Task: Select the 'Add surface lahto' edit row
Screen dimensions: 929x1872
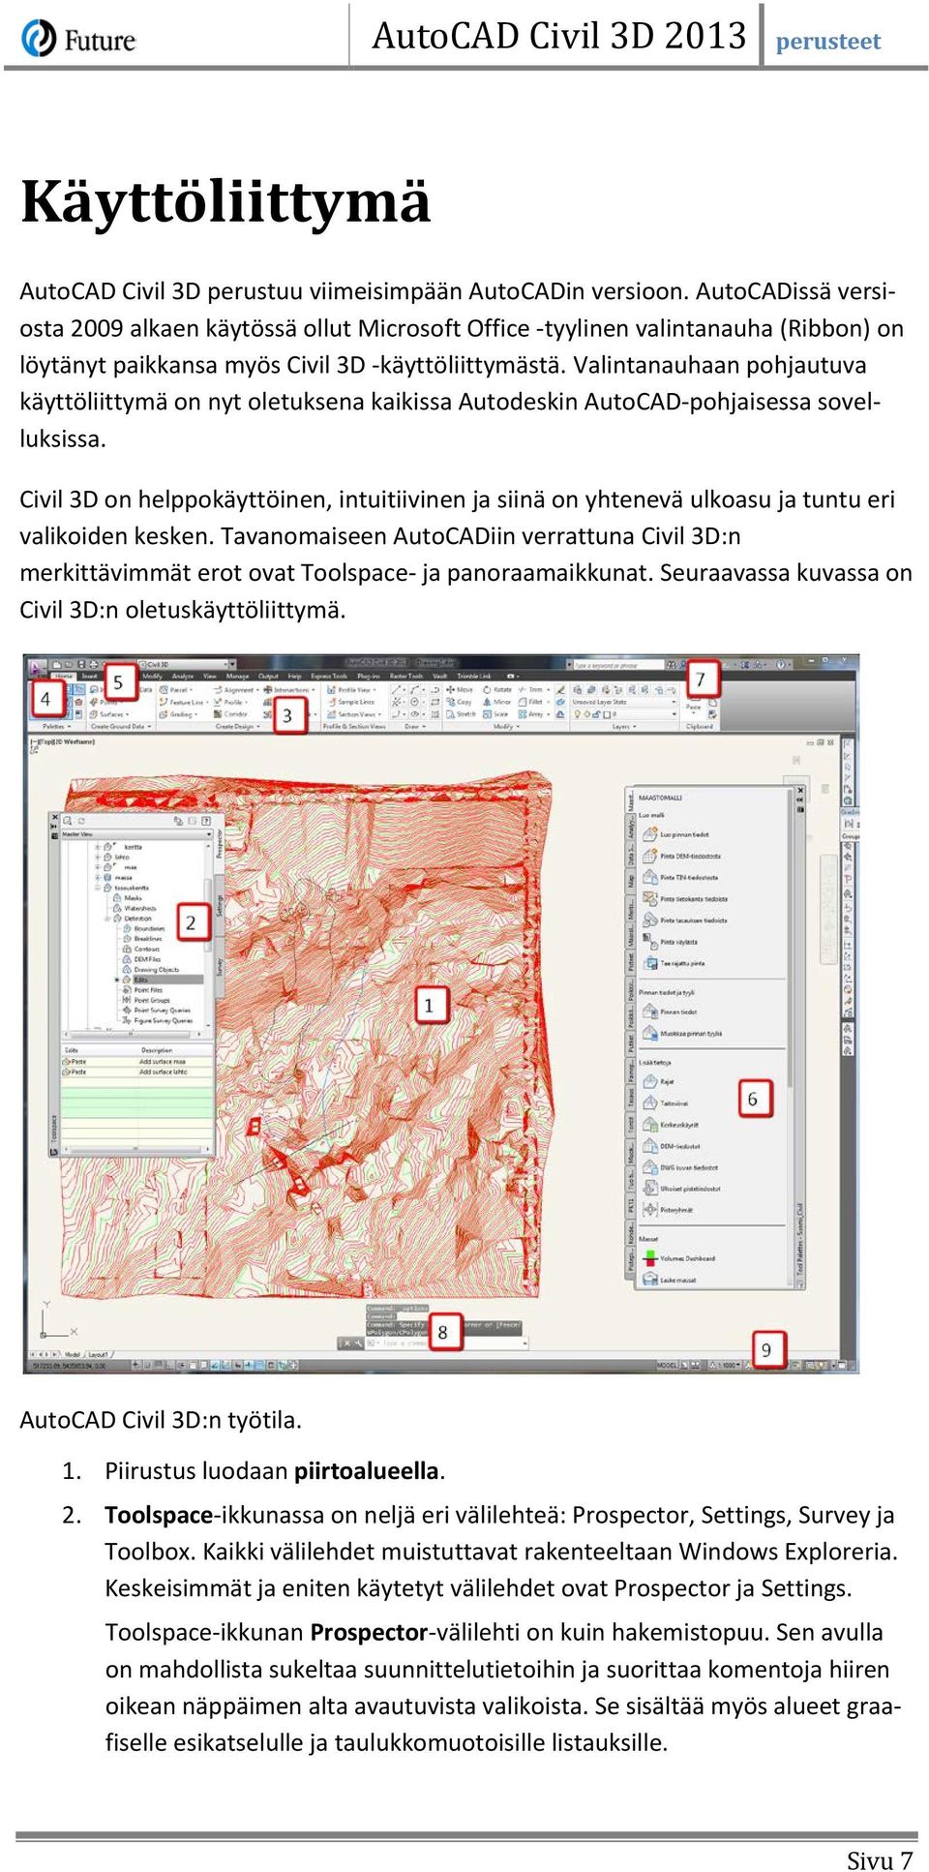Action: 136,1072
